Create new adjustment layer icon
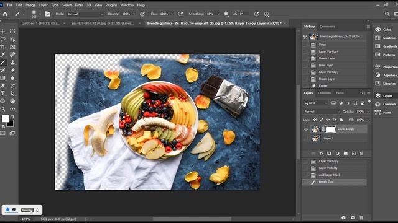 pyautogui.click(x=337, y=154)
